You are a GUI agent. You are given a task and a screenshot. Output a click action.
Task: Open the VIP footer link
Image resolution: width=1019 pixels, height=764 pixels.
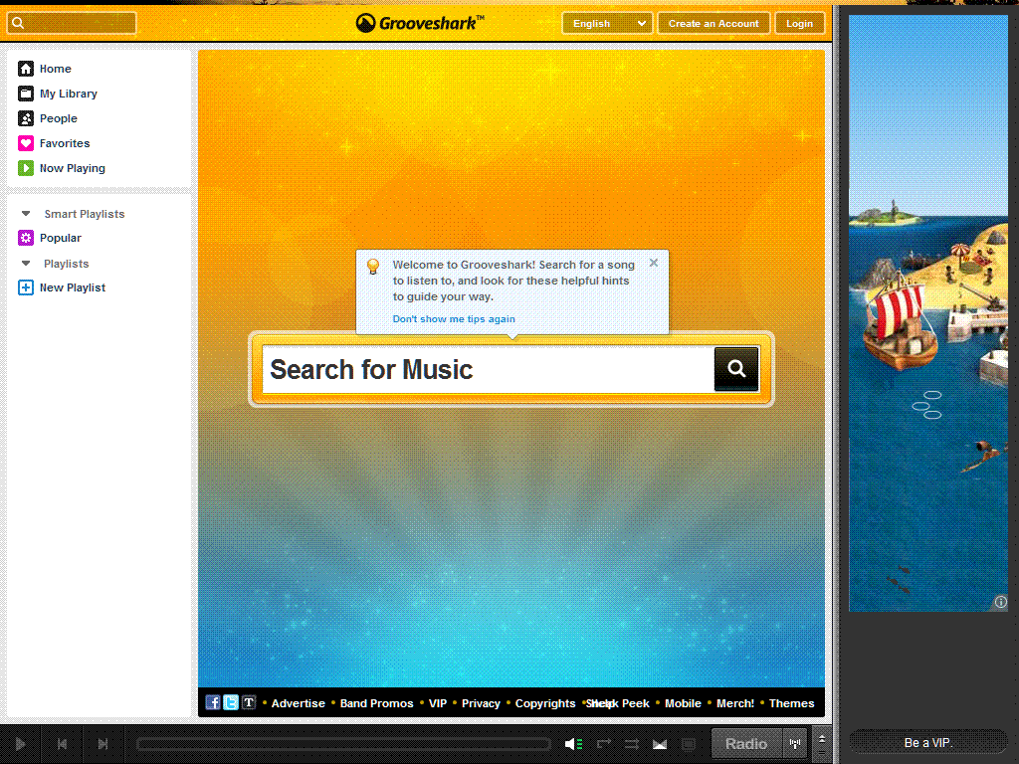[438, 703]
